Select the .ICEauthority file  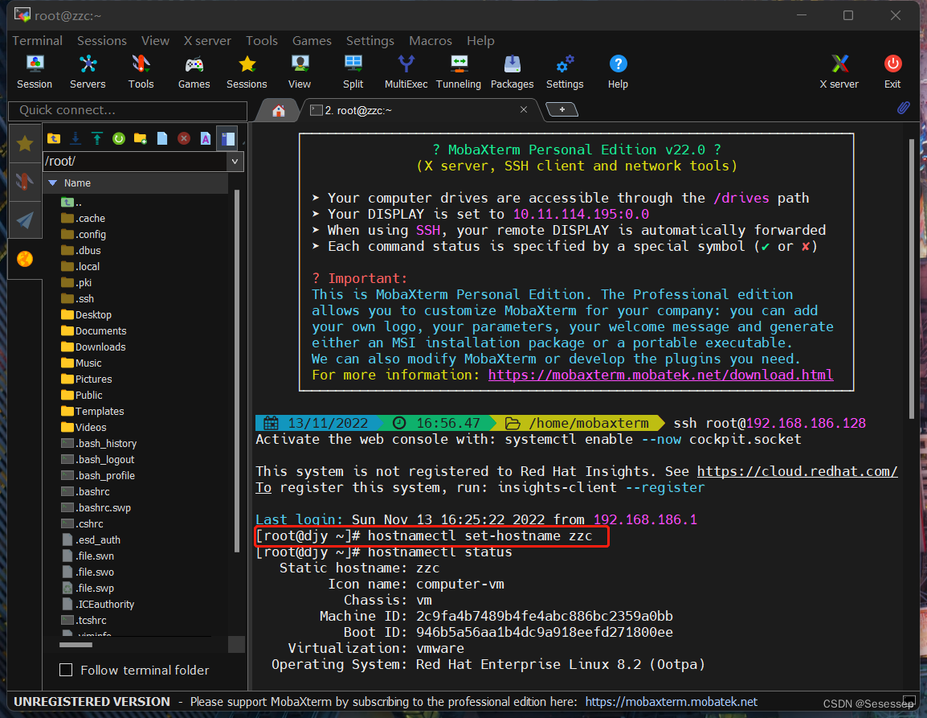click(97, 605)
